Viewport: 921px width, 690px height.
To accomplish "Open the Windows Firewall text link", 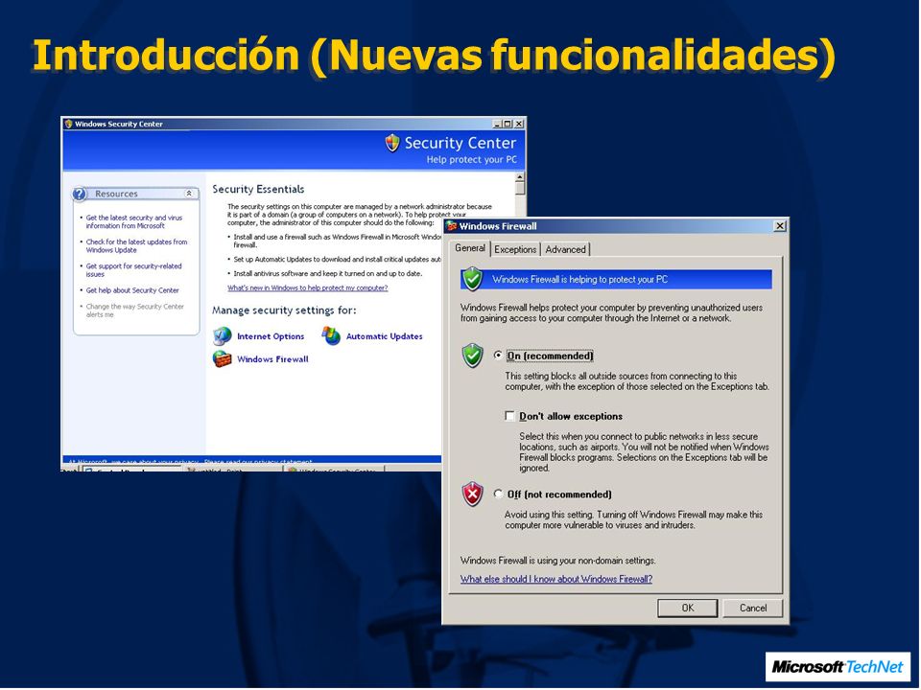I will (x=272, y=359).
